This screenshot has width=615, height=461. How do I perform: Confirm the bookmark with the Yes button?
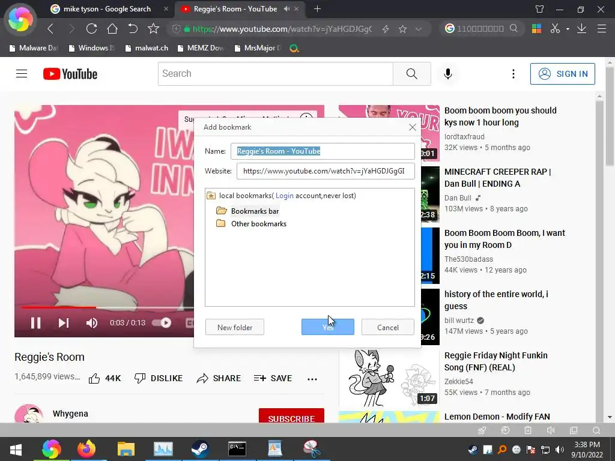pyautogui.click(x=327, y=327)
